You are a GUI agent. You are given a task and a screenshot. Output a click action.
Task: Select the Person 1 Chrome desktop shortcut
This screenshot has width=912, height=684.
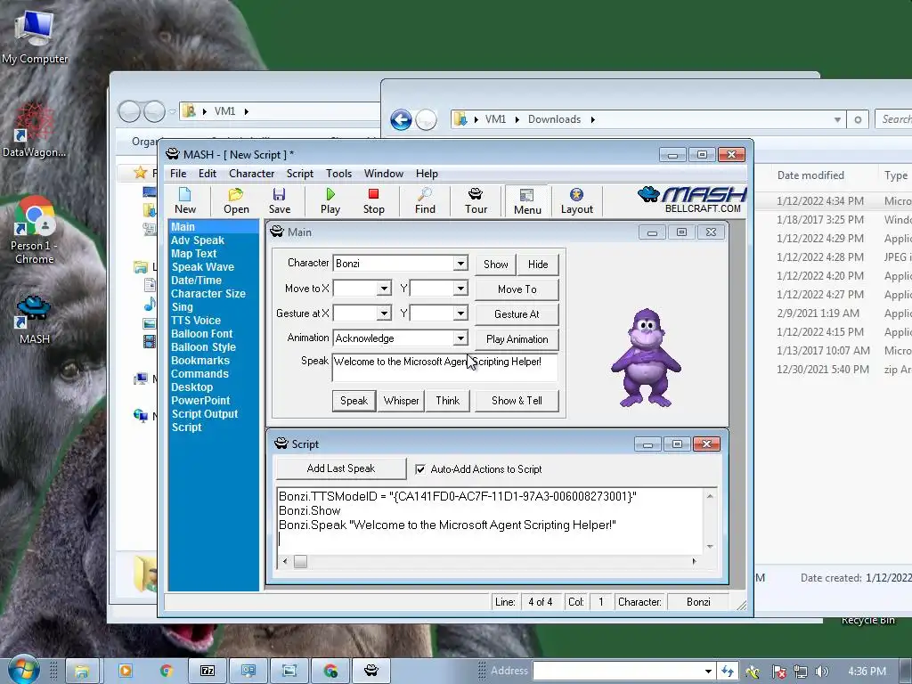pyautogui.click(x=34, y=231)
